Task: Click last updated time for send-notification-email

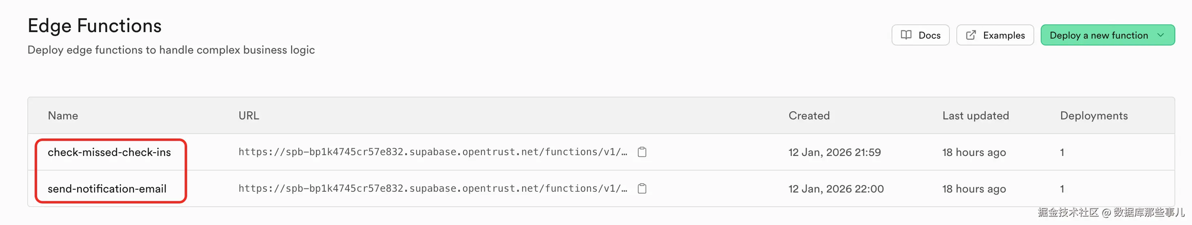Action: pyautogui.click(x=974, y=188)
